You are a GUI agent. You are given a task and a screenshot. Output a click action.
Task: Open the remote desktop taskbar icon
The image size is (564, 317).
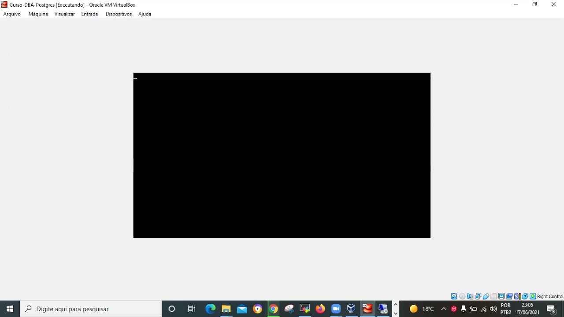383,309
